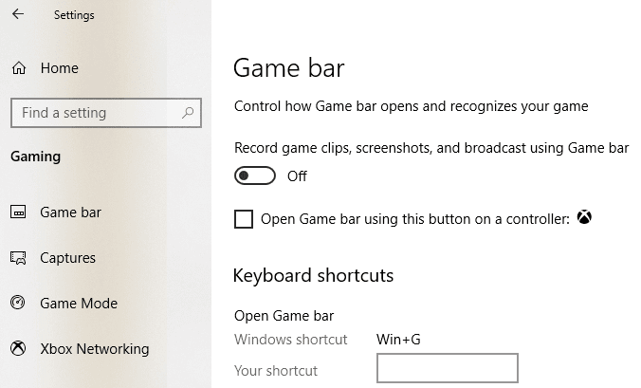The image size is (641, 388).
Task: Click the Game Mode sidebar icon
Action: (18, 304)
